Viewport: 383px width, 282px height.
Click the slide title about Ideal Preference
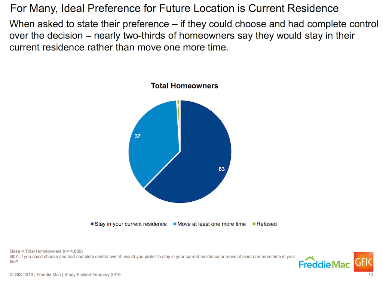175,8
